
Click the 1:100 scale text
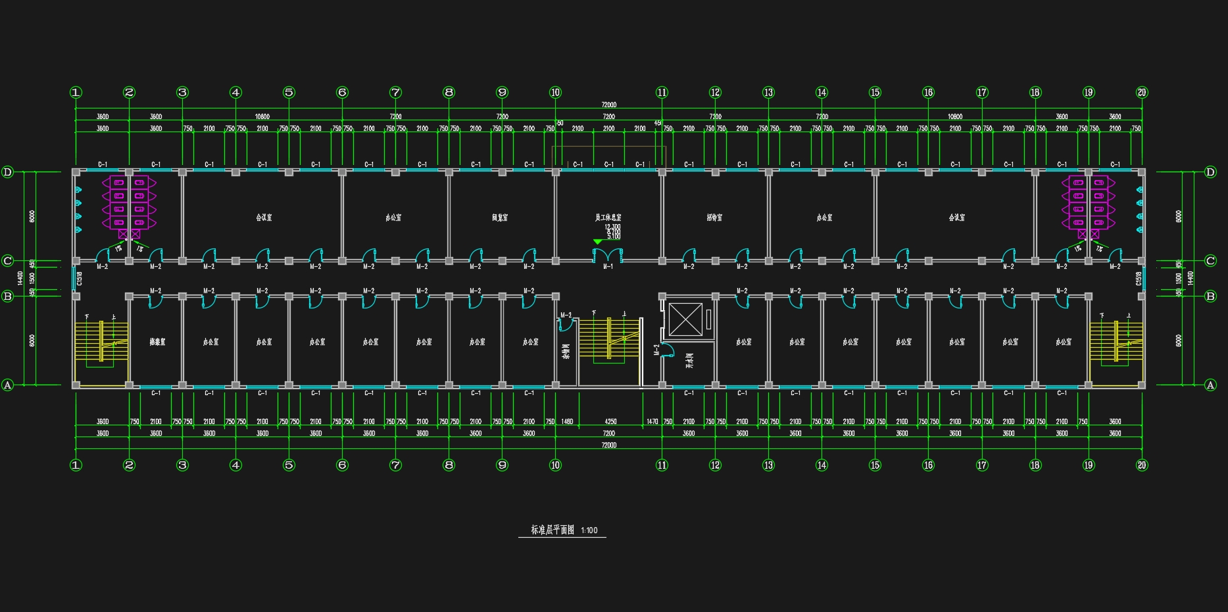589,530
